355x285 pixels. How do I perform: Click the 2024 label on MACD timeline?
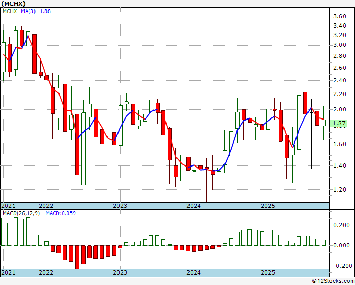[194, 272]
